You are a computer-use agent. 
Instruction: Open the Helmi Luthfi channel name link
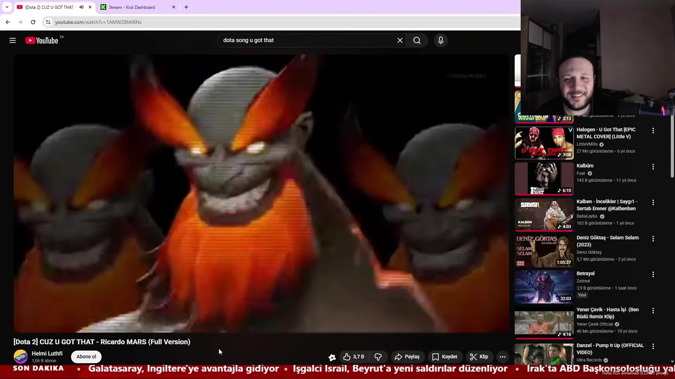(x=47, y=354)
